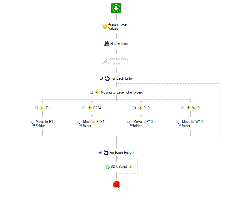The width and height of the screenshot is (245, 213).
Task: Select the E1 condition branch diamond icon
Action: click(42, 108)
